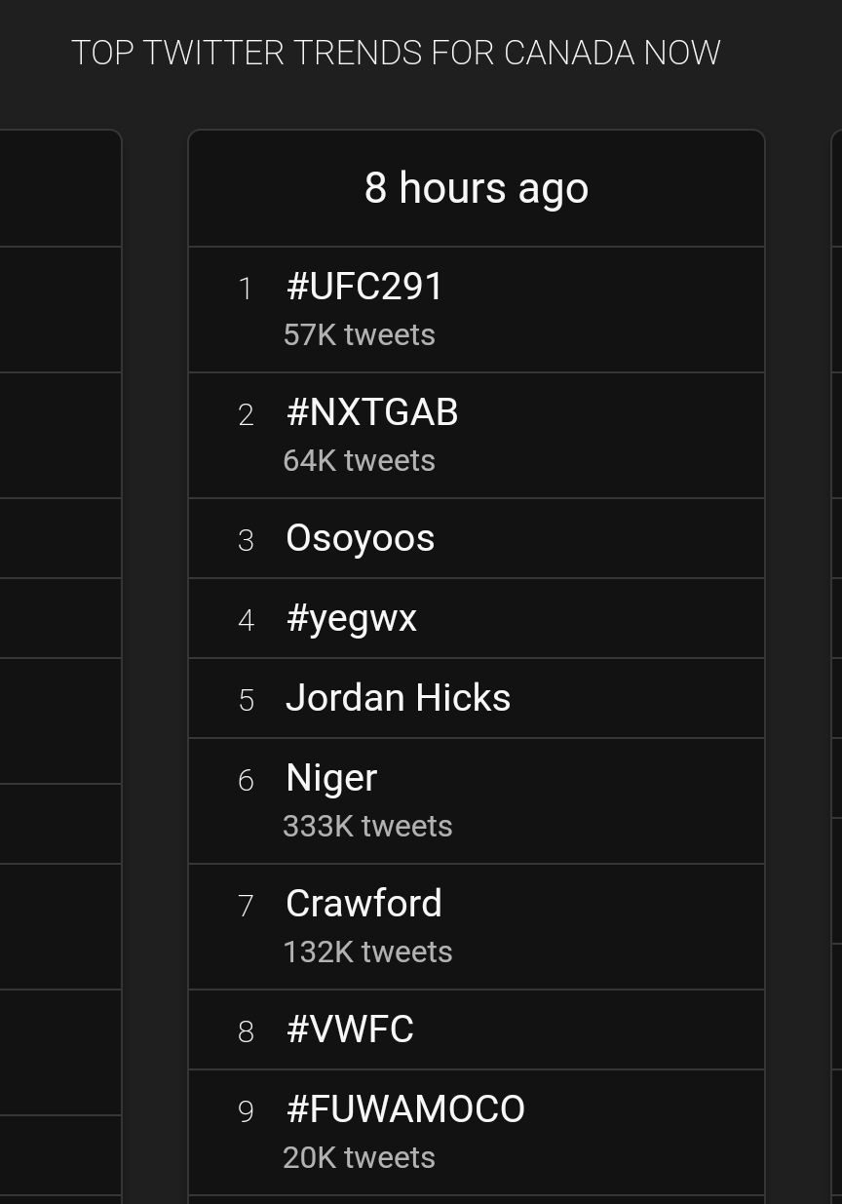Viewport: 842px width, 1204px height.
Task: Click the Niger trend name
Action: 331,778
